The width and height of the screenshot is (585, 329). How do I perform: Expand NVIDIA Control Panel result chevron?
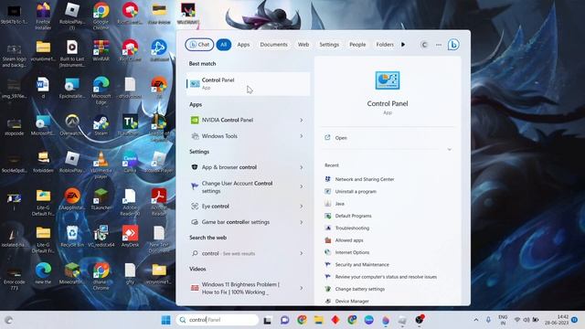pyautogui.click(x=302, y=120)
